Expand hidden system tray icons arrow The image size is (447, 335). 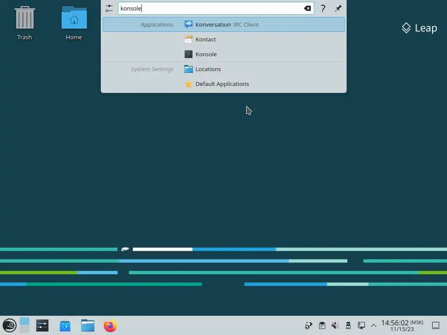pyautogui.click(x=374, y=325)
